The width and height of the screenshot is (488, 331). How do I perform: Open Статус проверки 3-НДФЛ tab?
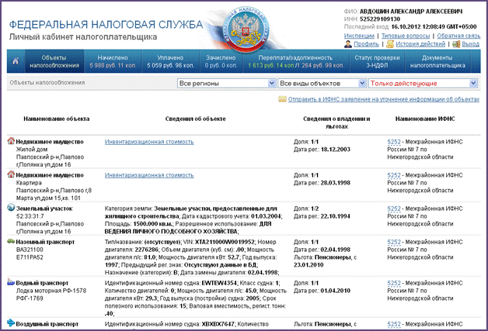(377, 61)
